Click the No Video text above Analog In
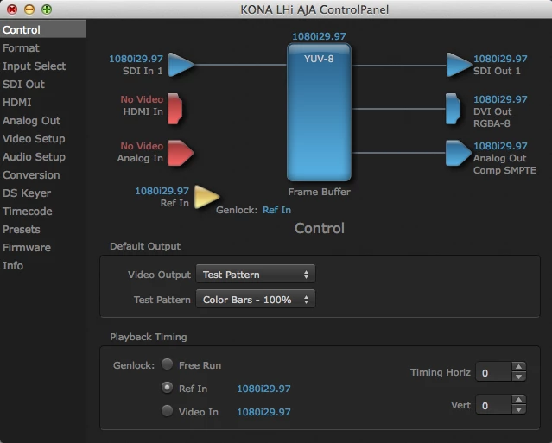Viewport: 552px width, 443px height. [x=142, y=146]
